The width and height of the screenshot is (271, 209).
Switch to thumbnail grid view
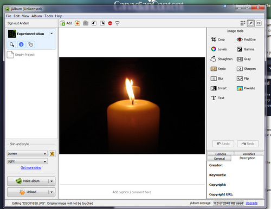(243, 23)
